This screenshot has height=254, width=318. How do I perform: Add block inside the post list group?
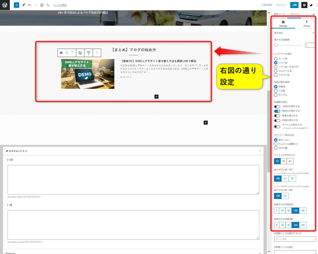tap(157, 97)
